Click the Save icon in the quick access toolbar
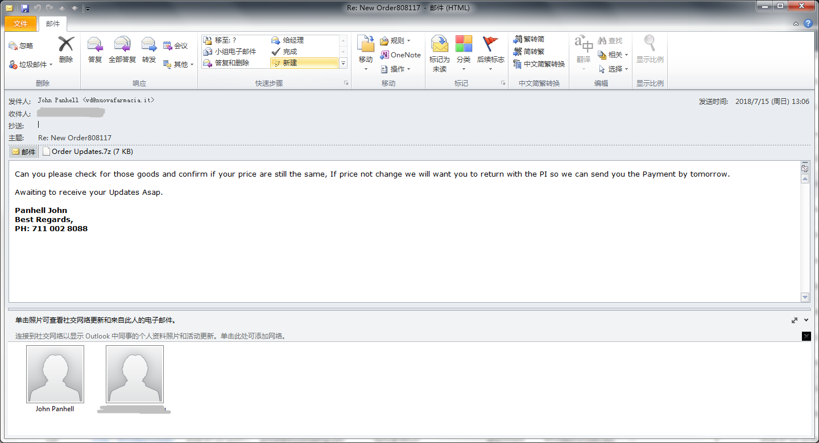819x443 pixels. (x=24, y=8)
